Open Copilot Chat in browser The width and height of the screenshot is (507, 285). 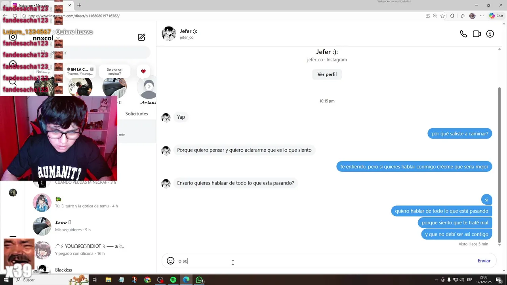496,16
